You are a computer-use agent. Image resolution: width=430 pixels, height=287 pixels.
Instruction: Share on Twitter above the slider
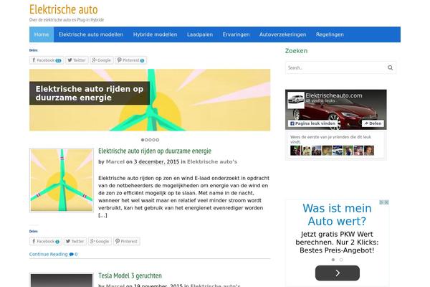point(77,60)
